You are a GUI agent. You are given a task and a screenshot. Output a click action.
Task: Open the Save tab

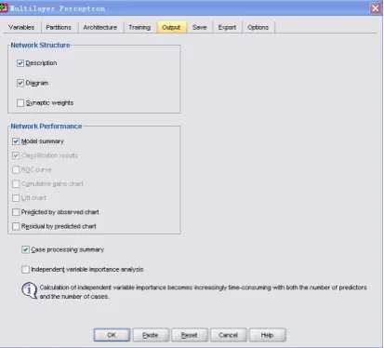pos(199,27)
